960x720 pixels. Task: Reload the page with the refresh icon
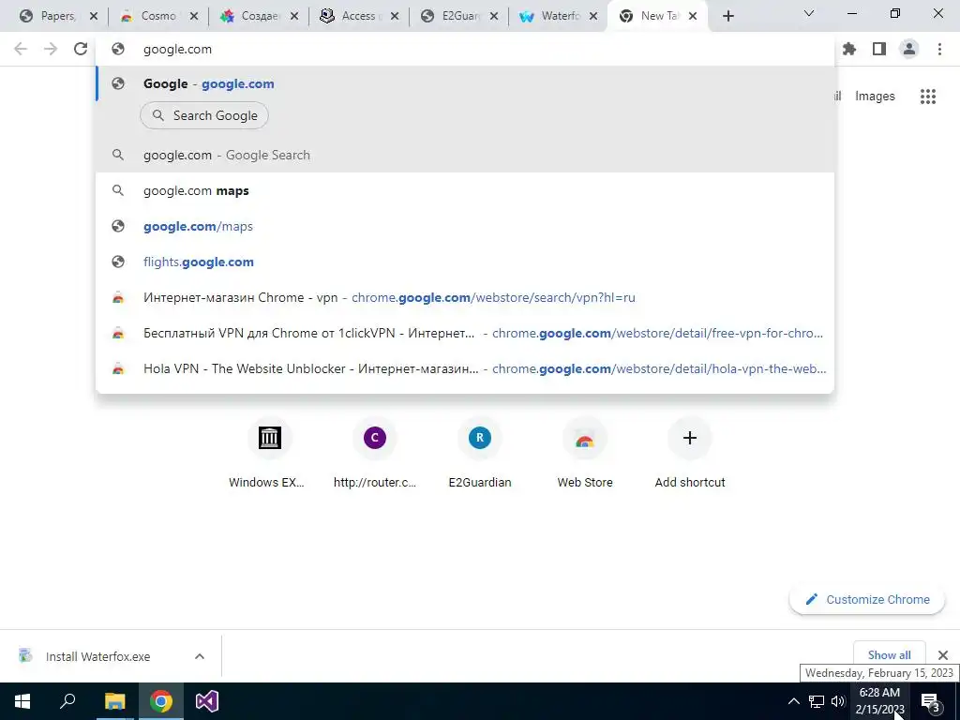pyautogui.click(x=81, y=49)
